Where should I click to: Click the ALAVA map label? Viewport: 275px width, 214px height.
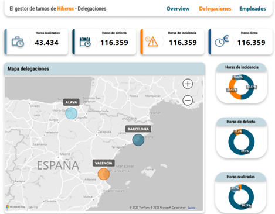click(x=71, y=102)
